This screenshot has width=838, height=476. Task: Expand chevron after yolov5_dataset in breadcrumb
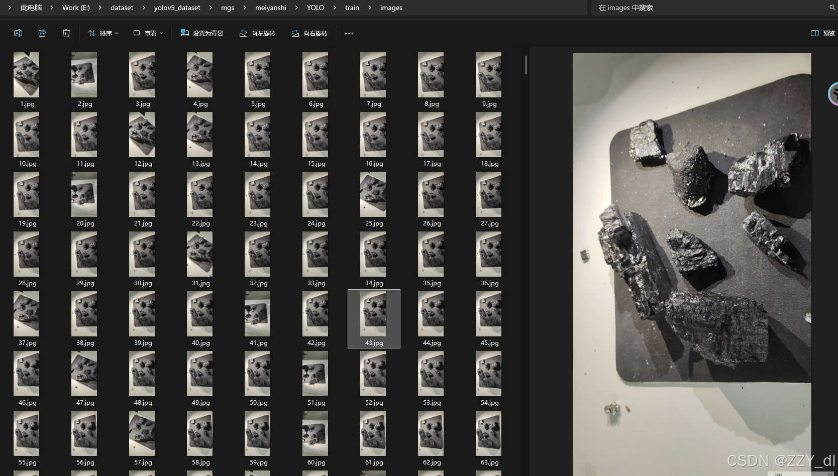point(211,8)
